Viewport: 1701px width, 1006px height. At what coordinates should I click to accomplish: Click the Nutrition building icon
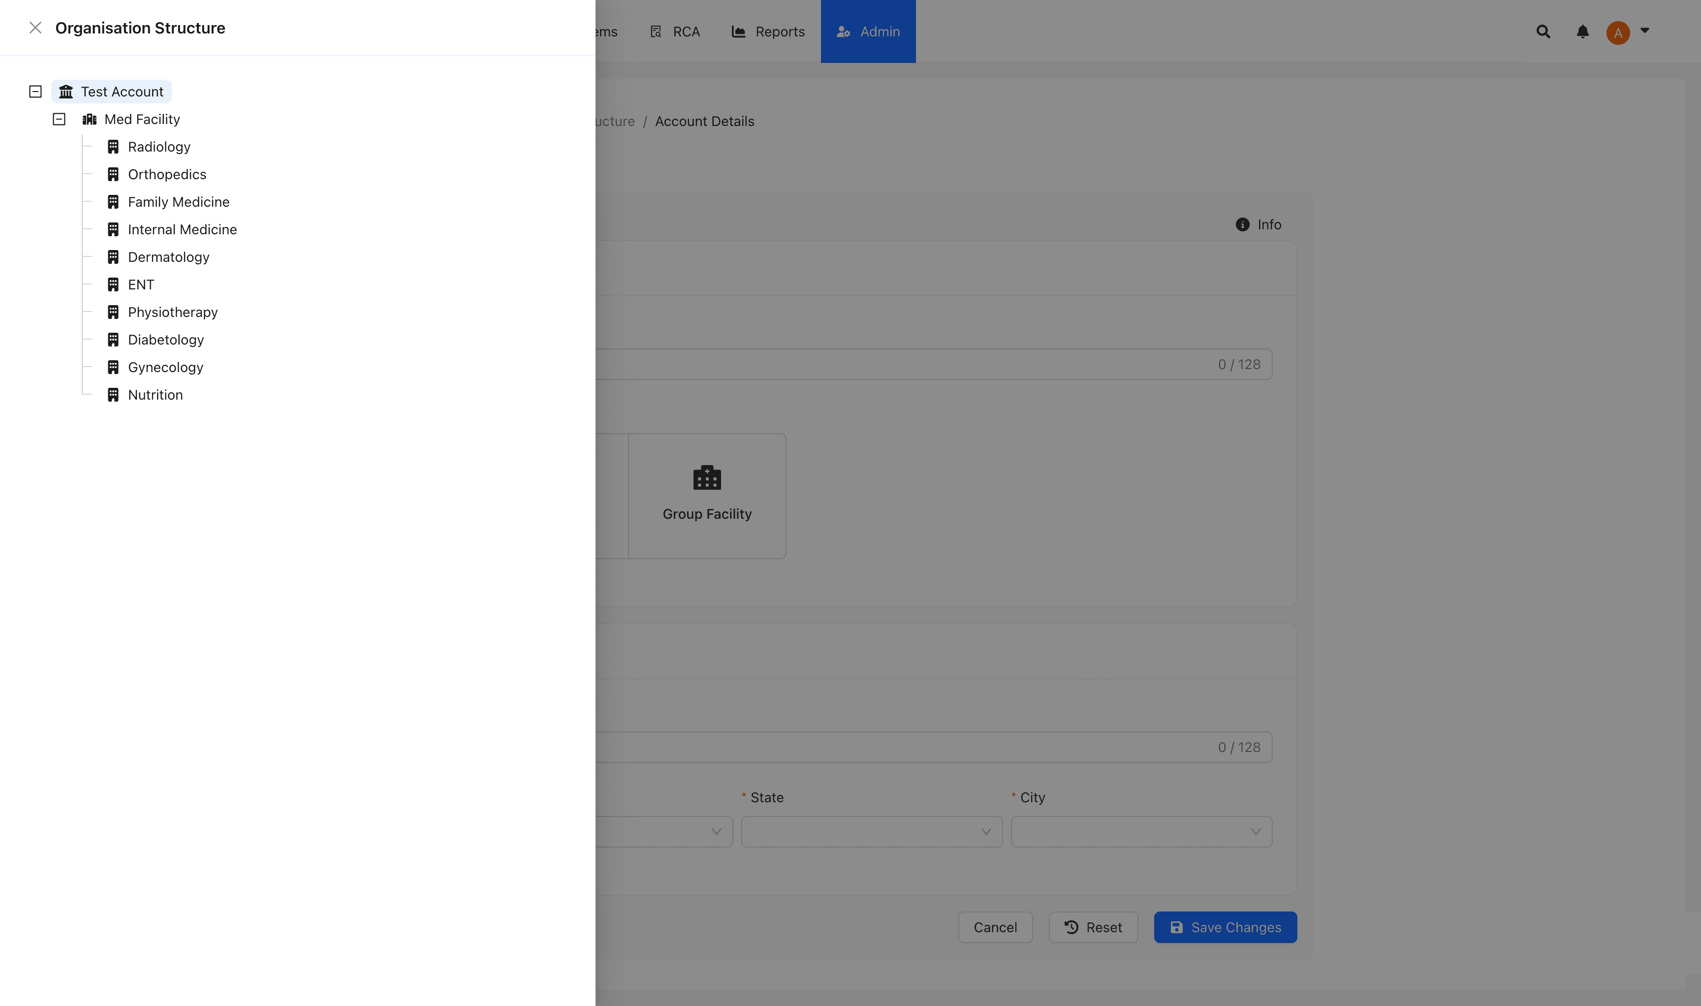click(113, 395)
